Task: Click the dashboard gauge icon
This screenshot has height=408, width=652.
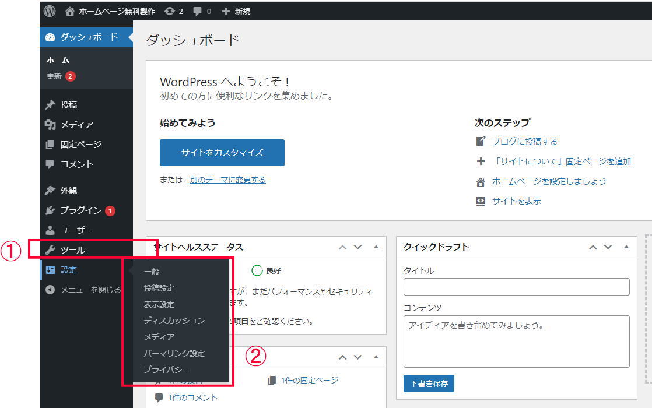Action: (50, 37)
